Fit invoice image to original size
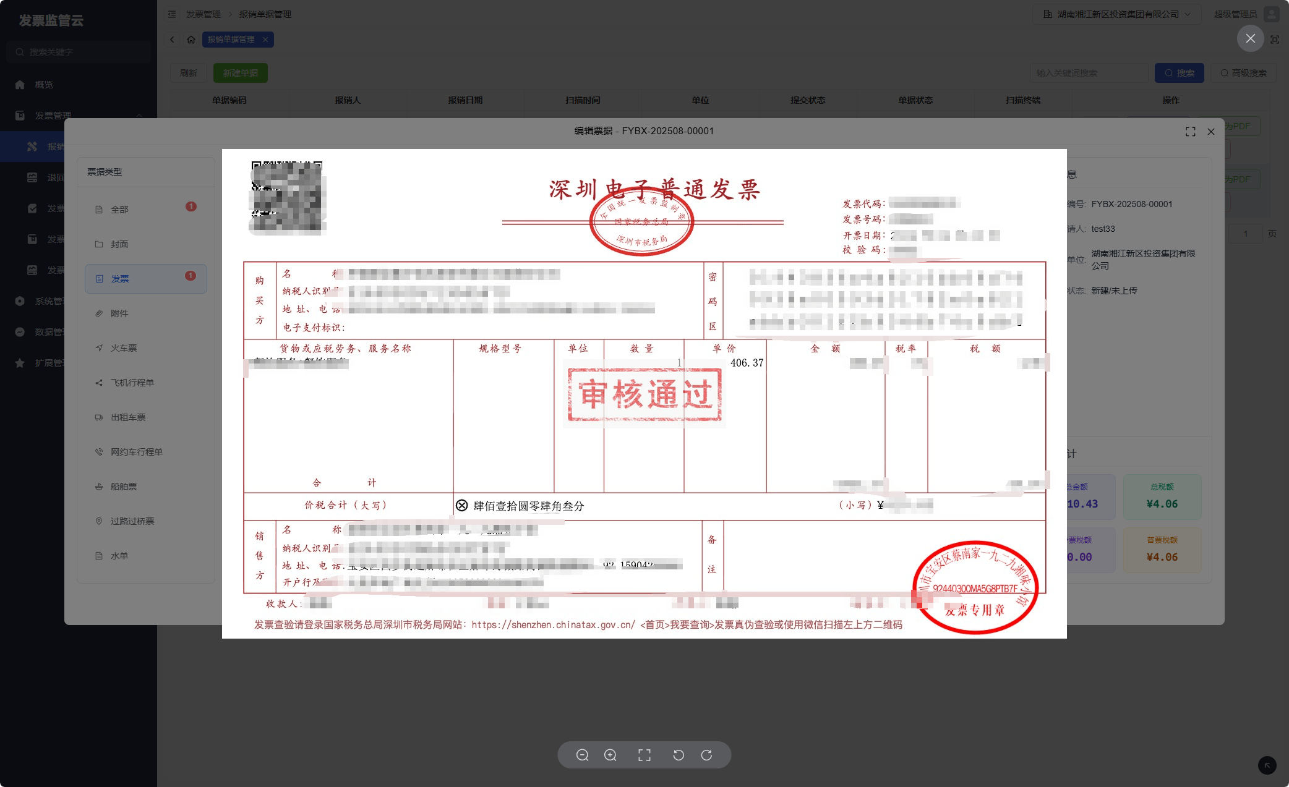1289x787 pixels. click(644, 755)
